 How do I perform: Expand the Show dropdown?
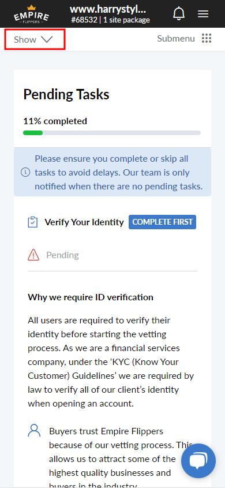click(35, 39)
